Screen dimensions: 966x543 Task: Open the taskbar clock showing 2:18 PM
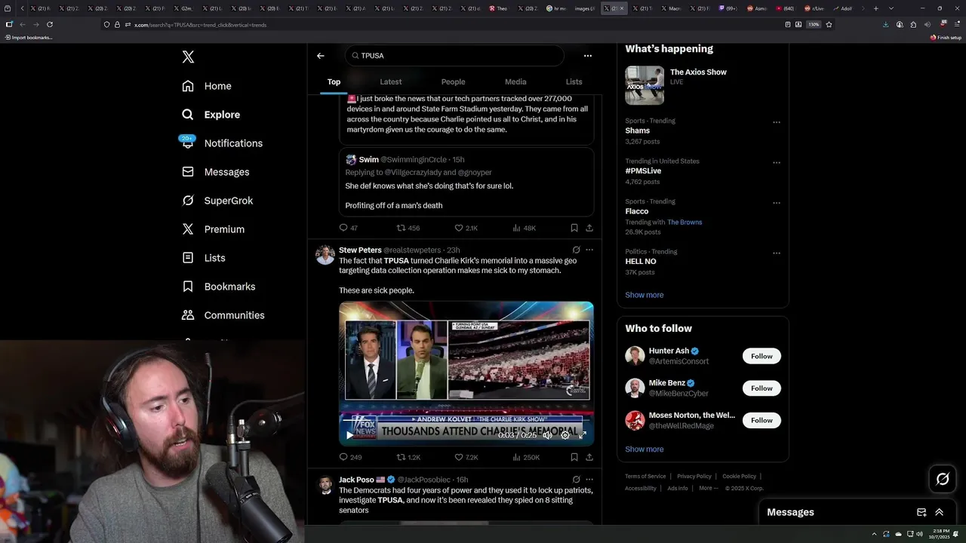940,533
